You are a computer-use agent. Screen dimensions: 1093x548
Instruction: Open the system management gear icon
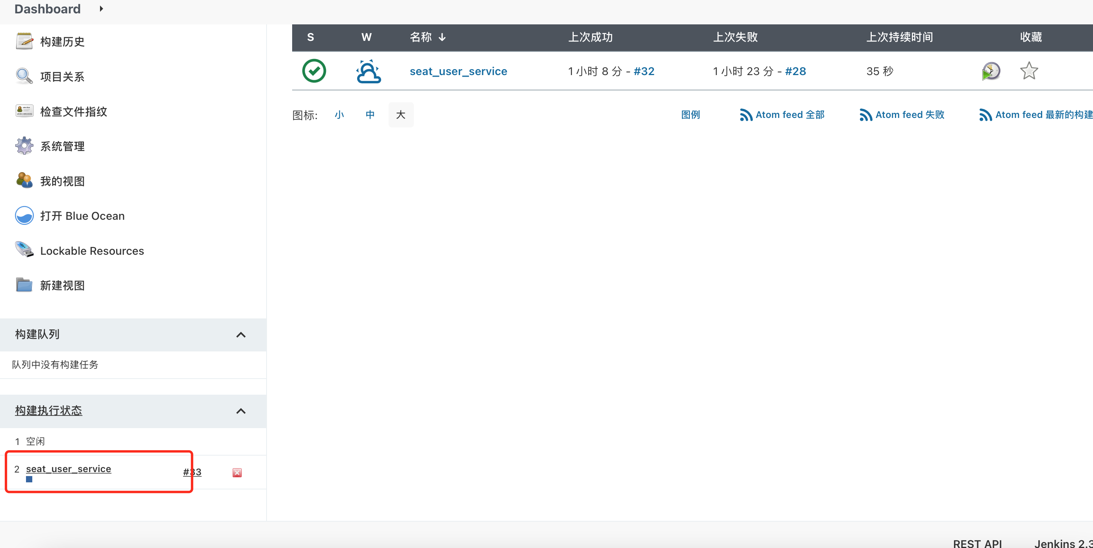(x=24, y=146)
